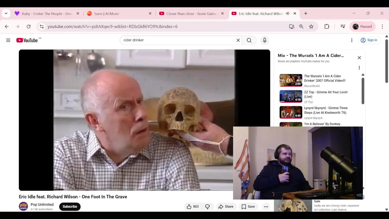Open more actions ellipsis beside Save
This screenshot has height=219, width=389.
(x=266, y=207)
